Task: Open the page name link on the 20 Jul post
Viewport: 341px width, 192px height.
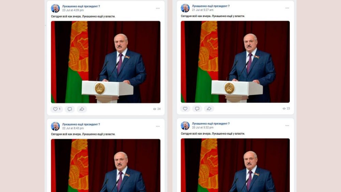Action: pyautogui.click(x=211, y=123)
